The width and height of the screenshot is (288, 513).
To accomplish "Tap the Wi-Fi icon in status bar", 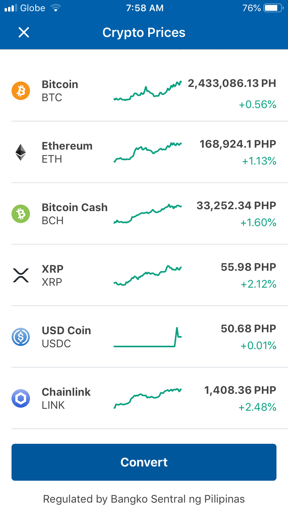I will click(x=56, y=8).
